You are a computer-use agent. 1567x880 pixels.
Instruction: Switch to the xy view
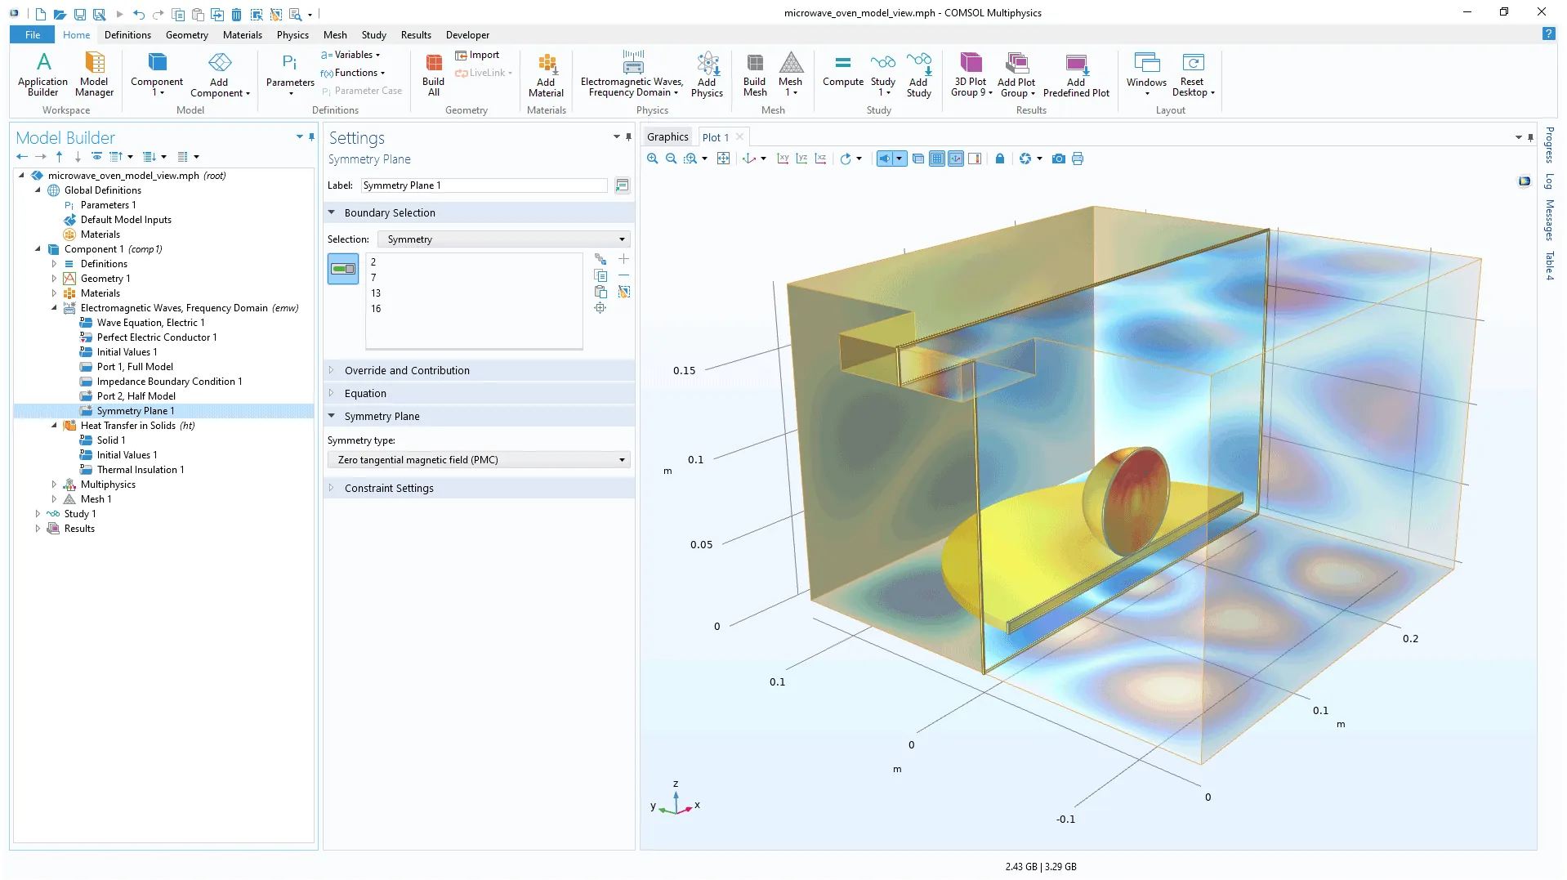point(783,159)
